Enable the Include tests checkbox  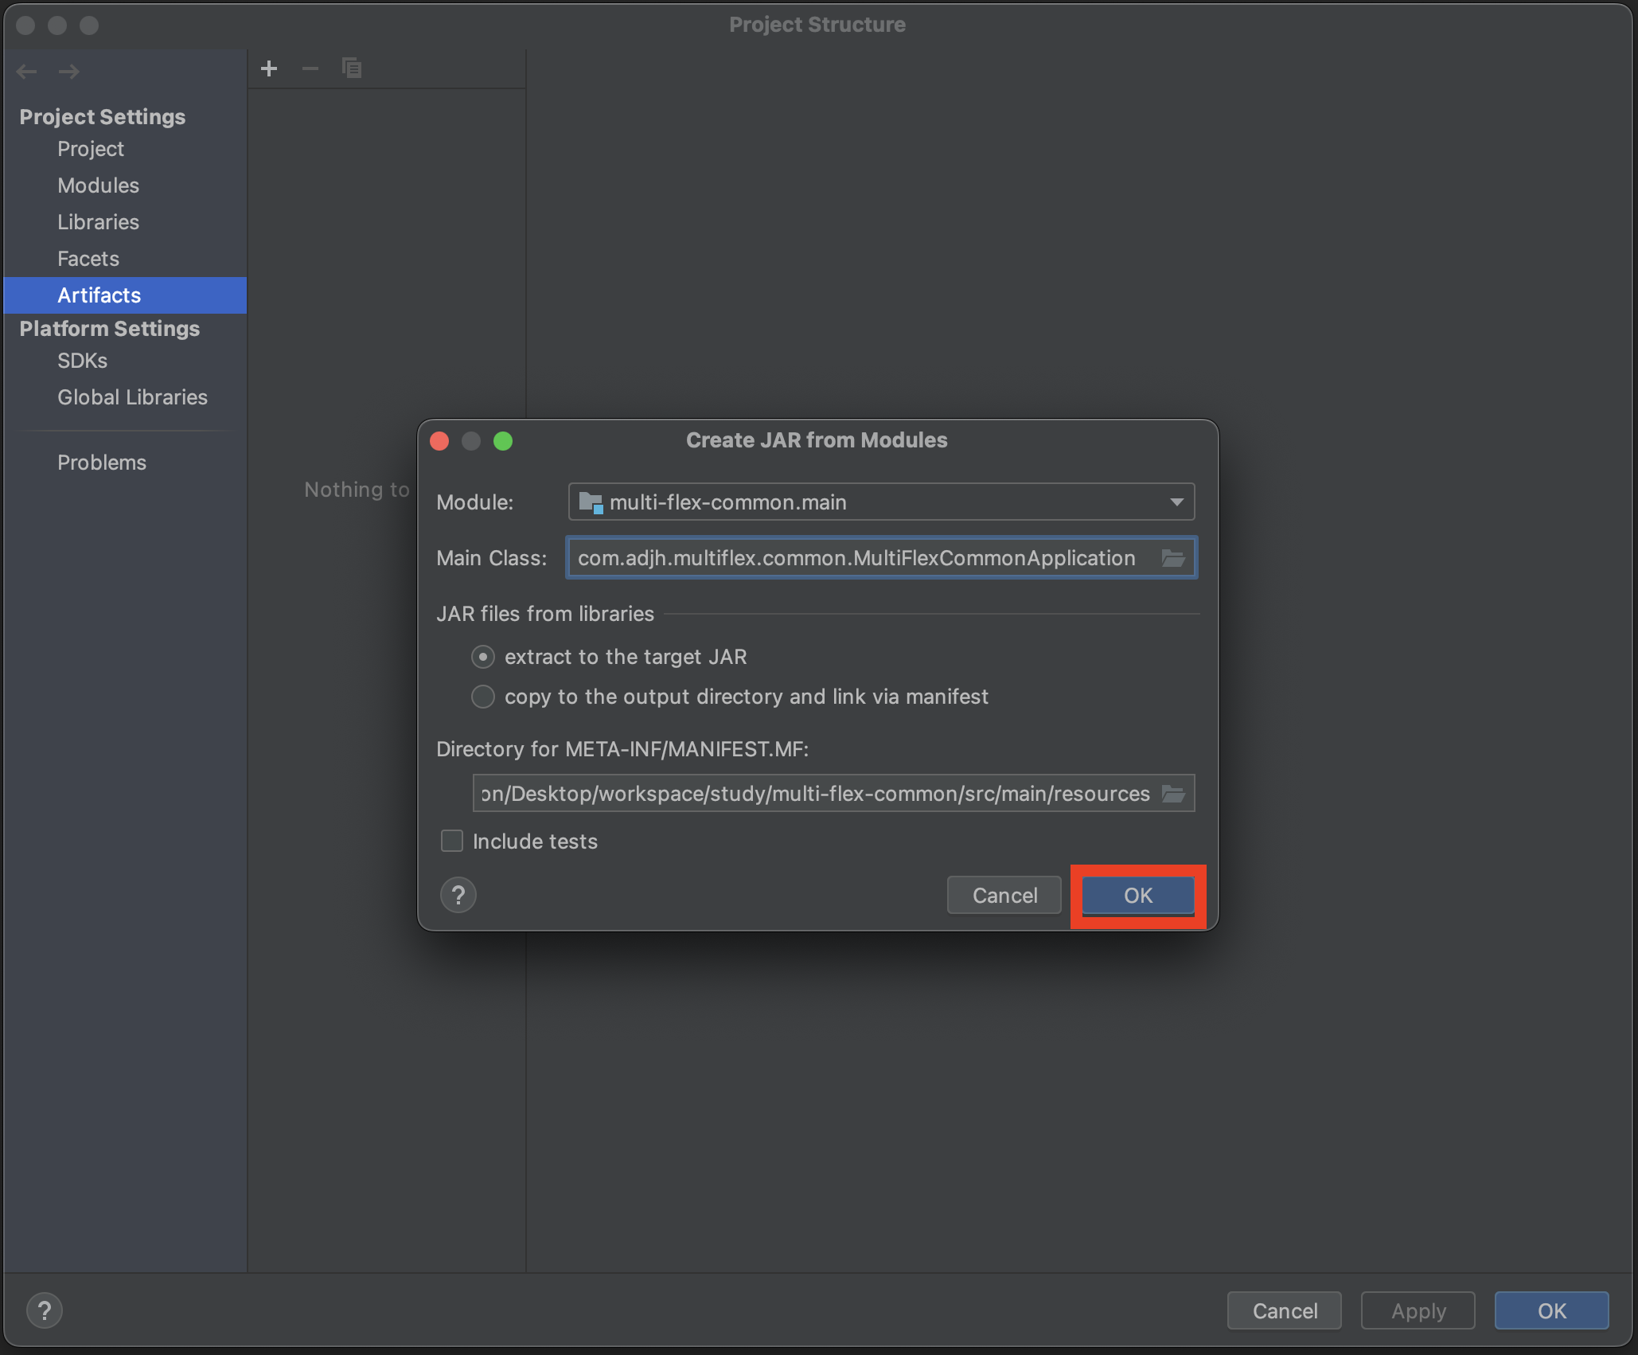452,841
